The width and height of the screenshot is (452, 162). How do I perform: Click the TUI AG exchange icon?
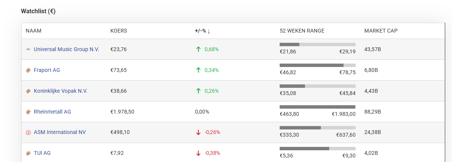tap(28, 153)
